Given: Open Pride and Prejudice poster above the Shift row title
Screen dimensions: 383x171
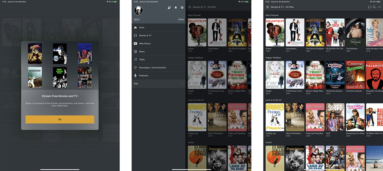Looking at the screenshot, I should click(315, 117).
